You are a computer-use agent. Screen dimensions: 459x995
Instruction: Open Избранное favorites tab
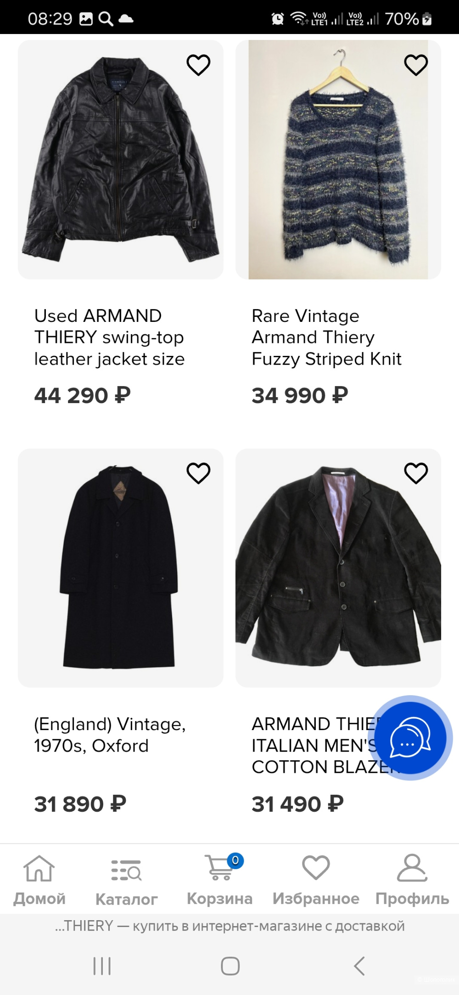(316, 880)
